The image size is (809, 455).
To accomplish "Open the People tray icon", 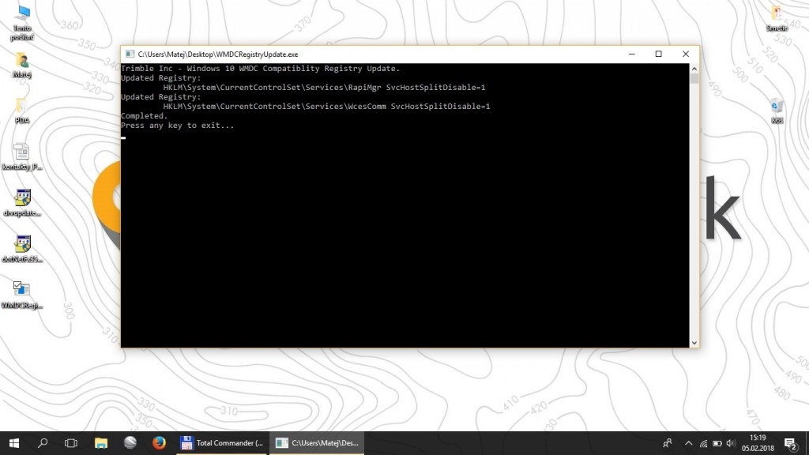I will click(x=667, y=443).
